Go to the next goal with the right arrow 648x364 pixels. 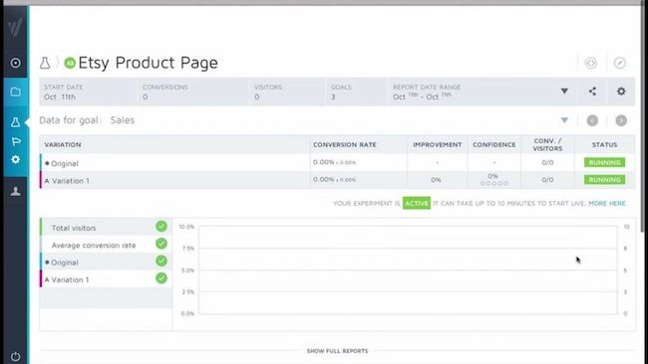click(x=621, y=120)
